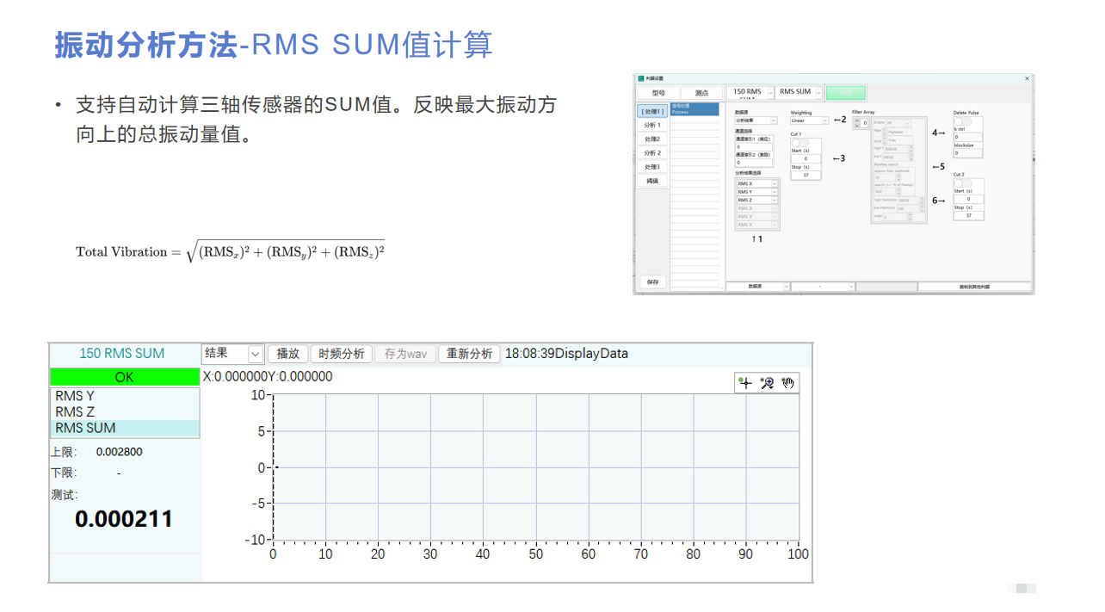Save settings with the 保存 button

pos(652,281)
